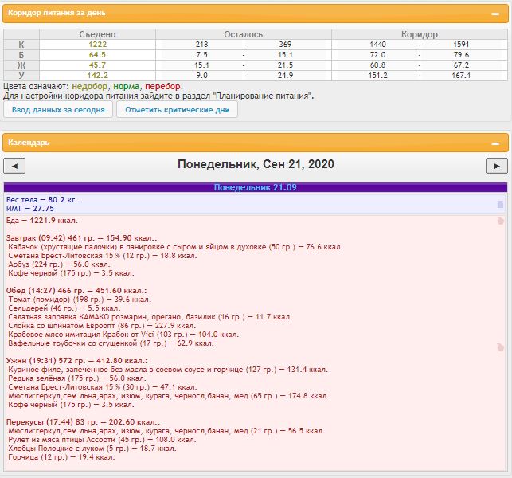The height and width of the screenshot is (478, 512).
Task: Collapse the Коридор питания за день panel
Action: pos(495,14)
